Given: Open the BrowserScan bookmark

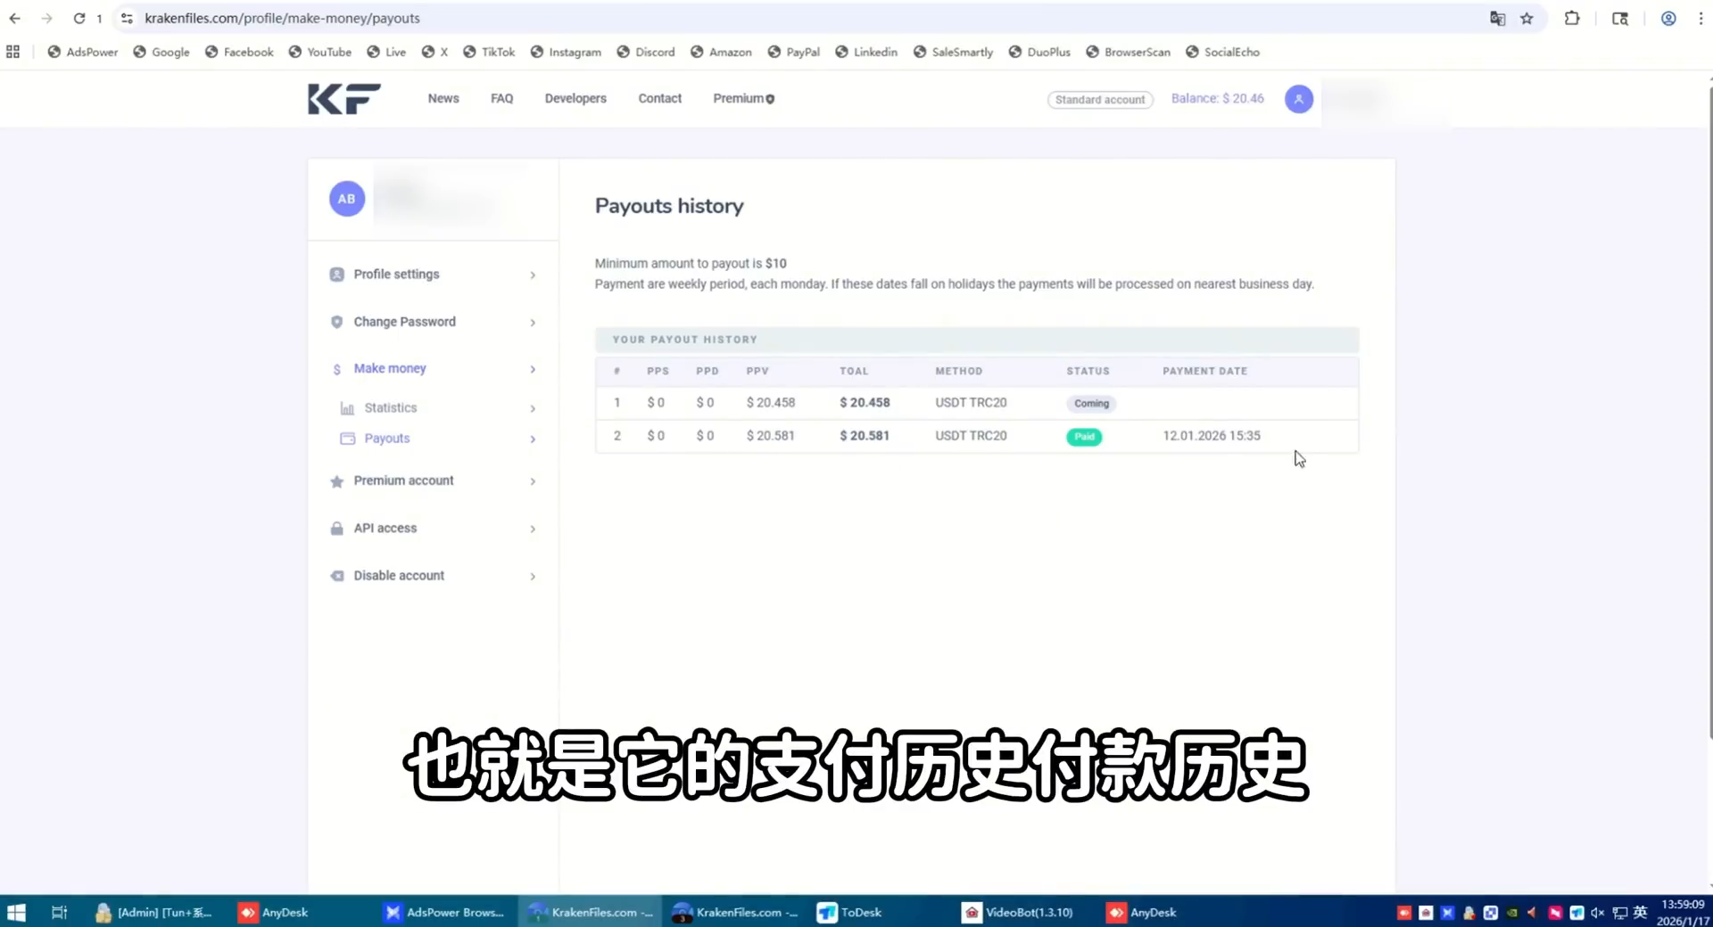Looking at the screenshot, I should pyautogui.click(x=1128, y=52).
